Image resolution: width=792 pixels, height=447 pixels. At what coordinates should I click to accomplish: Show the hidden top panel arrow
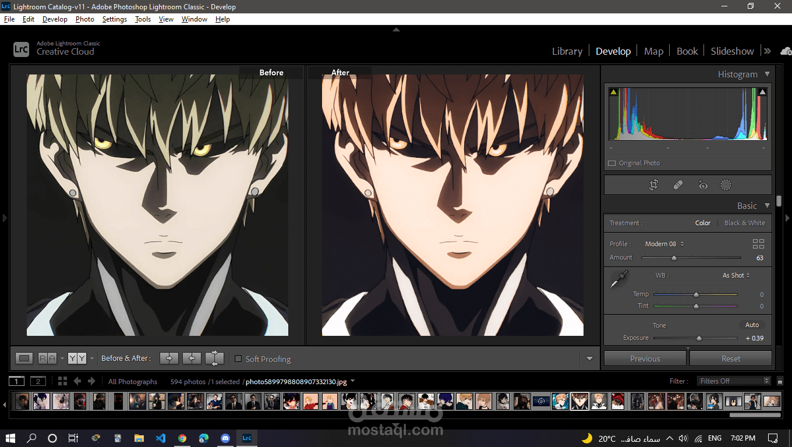[x=396, y=29]
